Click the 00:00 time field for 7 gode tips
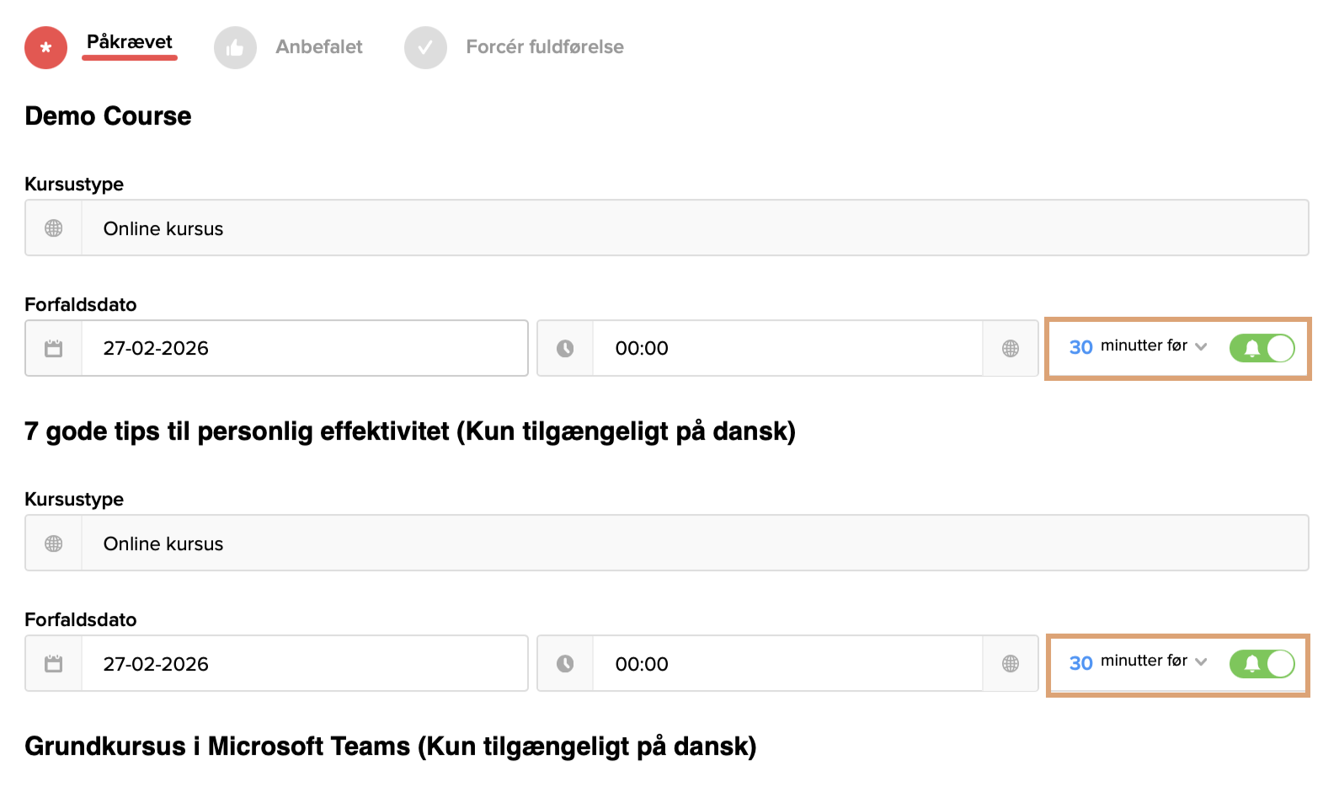Viewport: 1339px width, 792px height. (x=787, y=664)
